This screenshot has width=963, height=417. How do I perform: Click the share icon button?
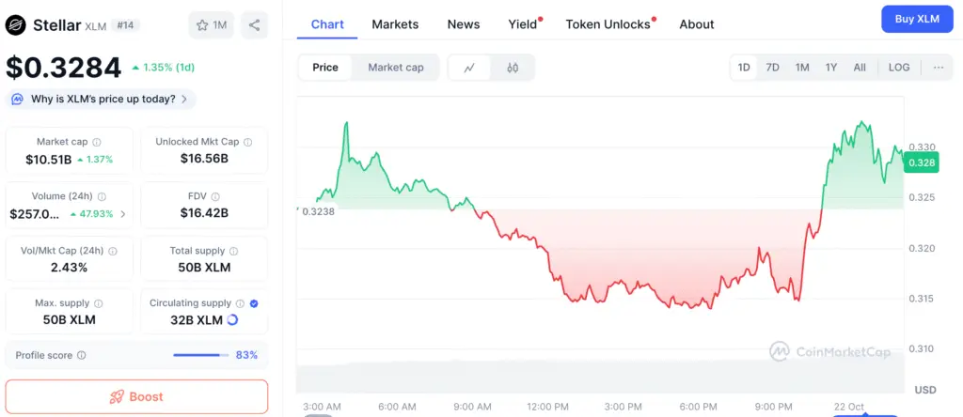(254, 25)
